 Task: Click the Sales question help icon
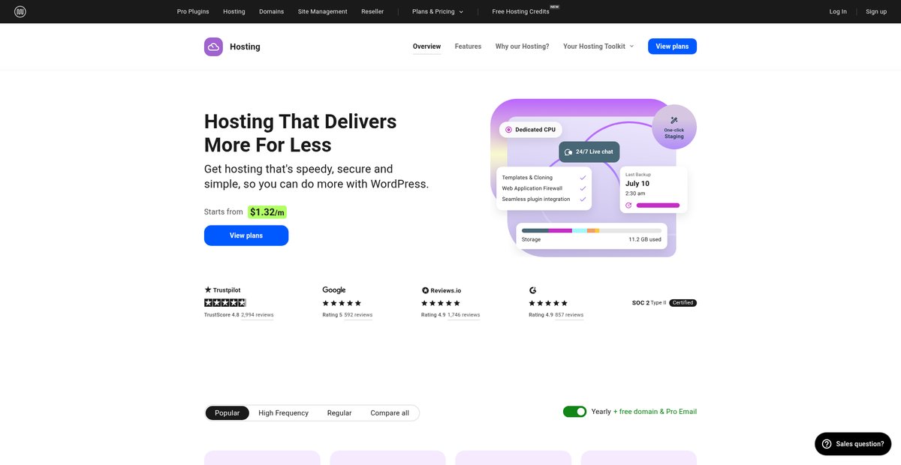tap(826, 444)
